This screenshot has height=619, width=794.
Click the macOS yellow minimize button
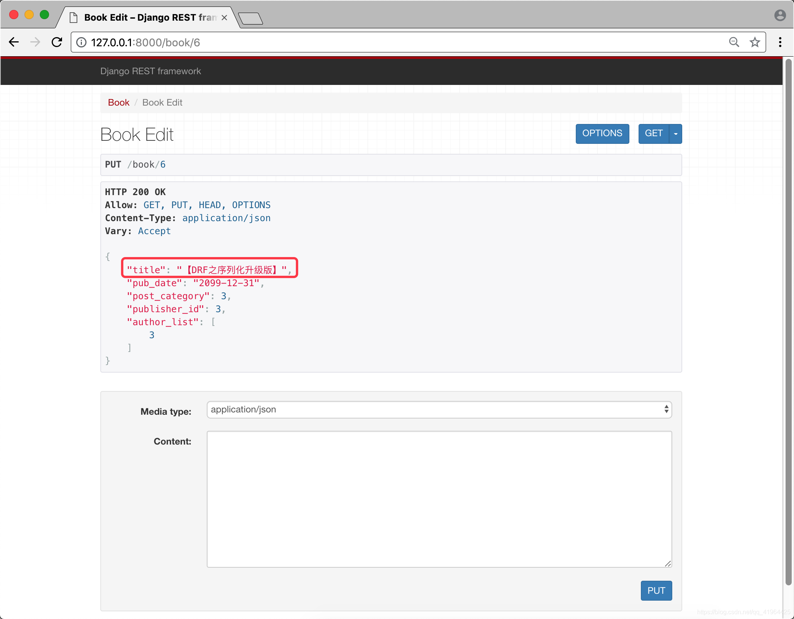(29, 15)
